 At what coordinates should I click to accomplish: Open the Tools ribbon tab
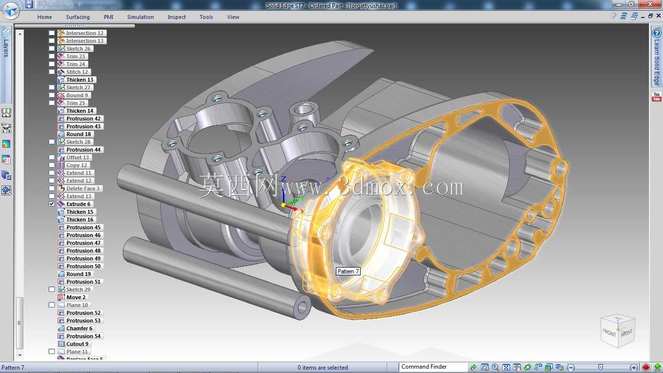click(206, 17)
